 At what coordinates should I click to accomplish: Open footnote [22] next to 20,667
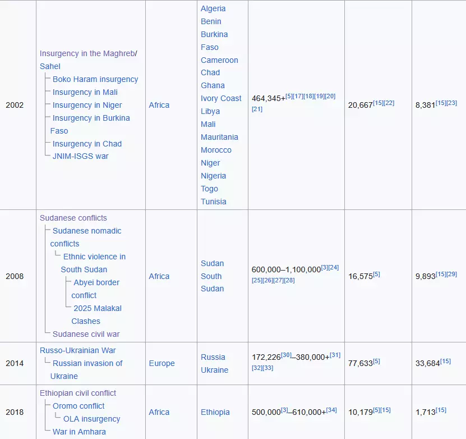click(x=389, y=103)
